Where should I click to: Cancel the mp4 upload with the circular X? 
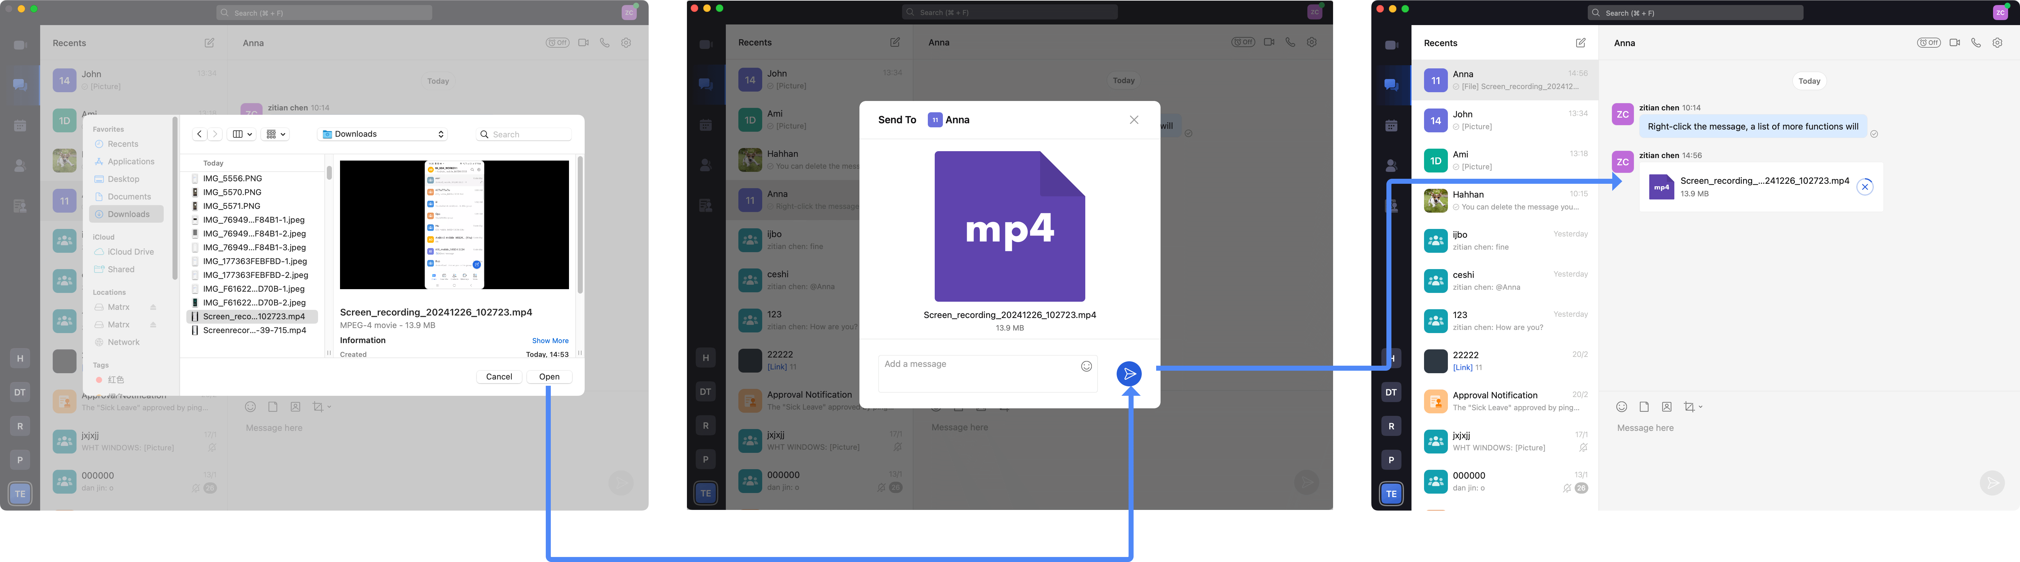coord(1865,187)
